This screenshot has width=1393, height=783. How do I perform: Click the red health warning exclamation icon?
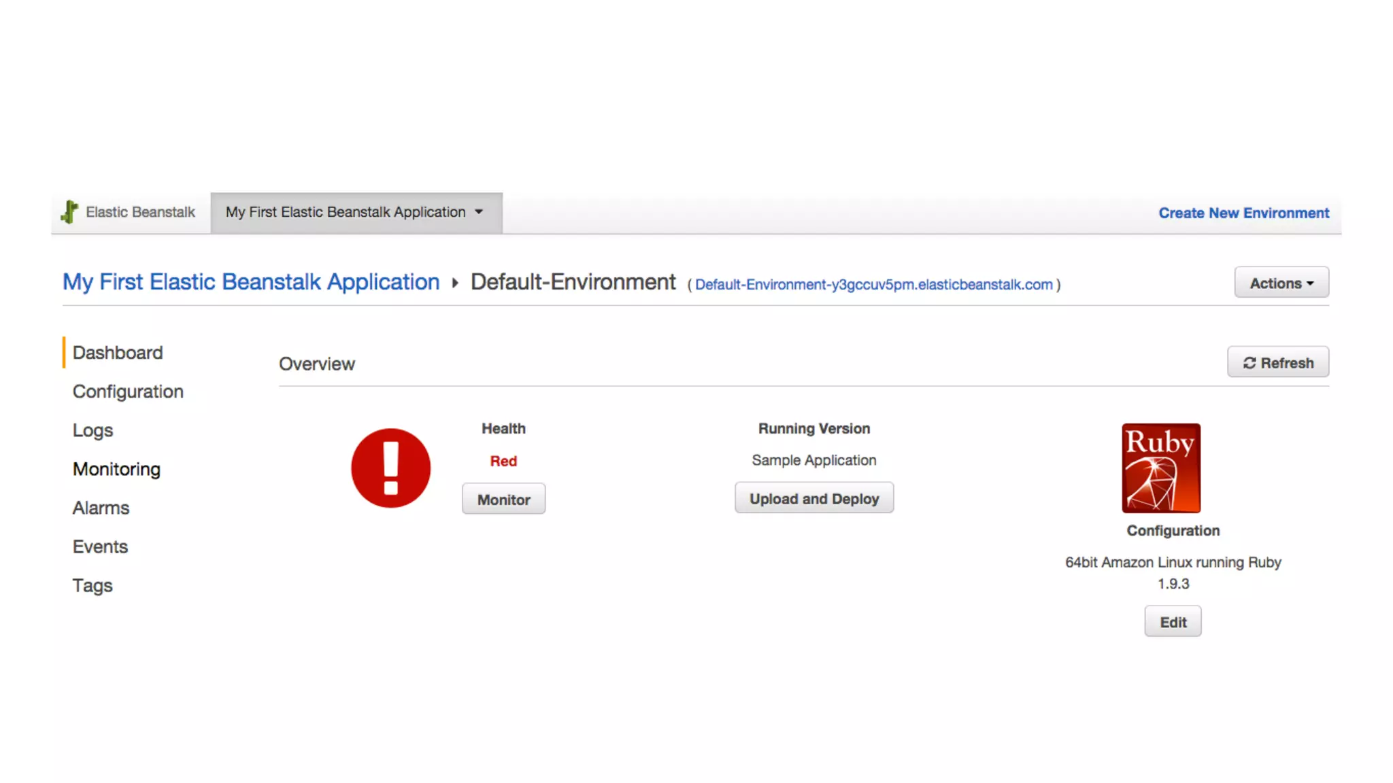[x=390, y=468]
